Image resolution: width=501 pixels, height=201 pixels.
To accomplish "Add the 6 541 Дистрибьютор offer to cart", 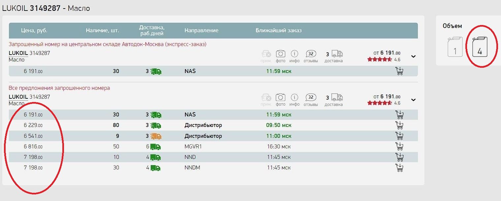I will coord(399,136).
